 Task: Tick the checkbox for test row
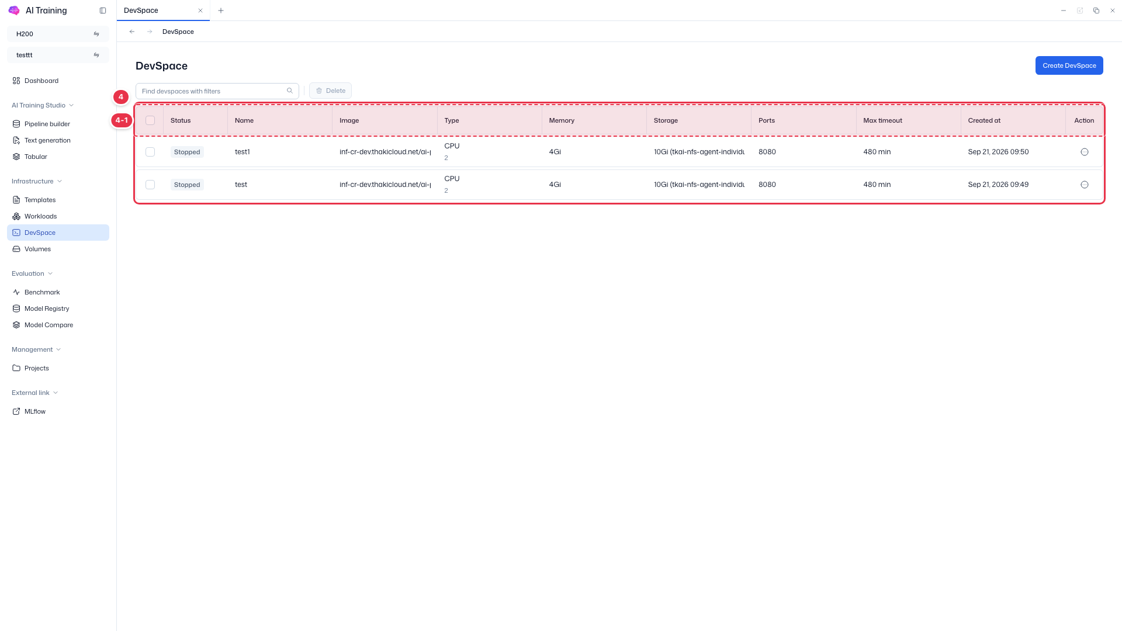tap(150, 185)
